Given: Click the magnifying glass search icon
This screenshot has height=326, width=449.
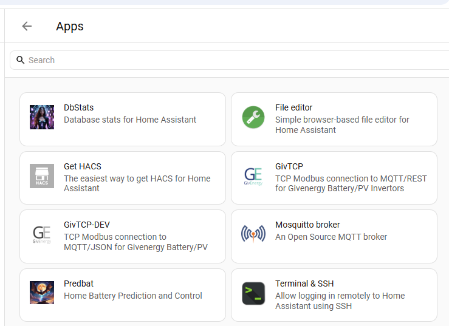Looking at the screenshot, I should (x=20, y=60).
